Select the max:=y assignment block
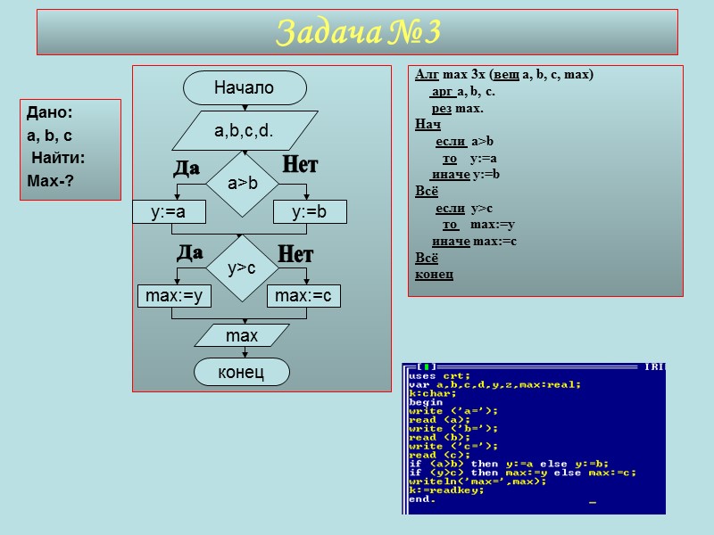Viewport: 714px width, 535px height. point(175,296)
